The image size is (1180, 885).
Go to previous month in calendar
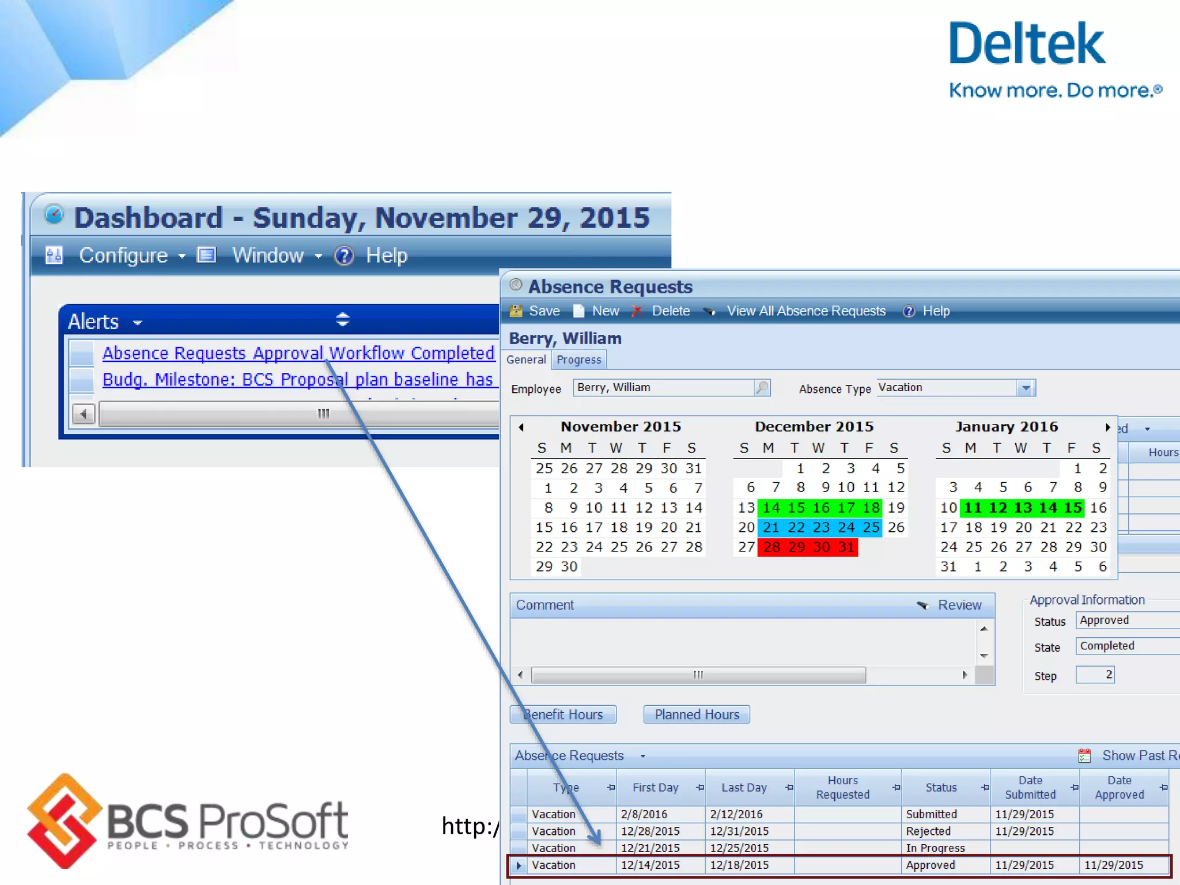click(521, 427)
